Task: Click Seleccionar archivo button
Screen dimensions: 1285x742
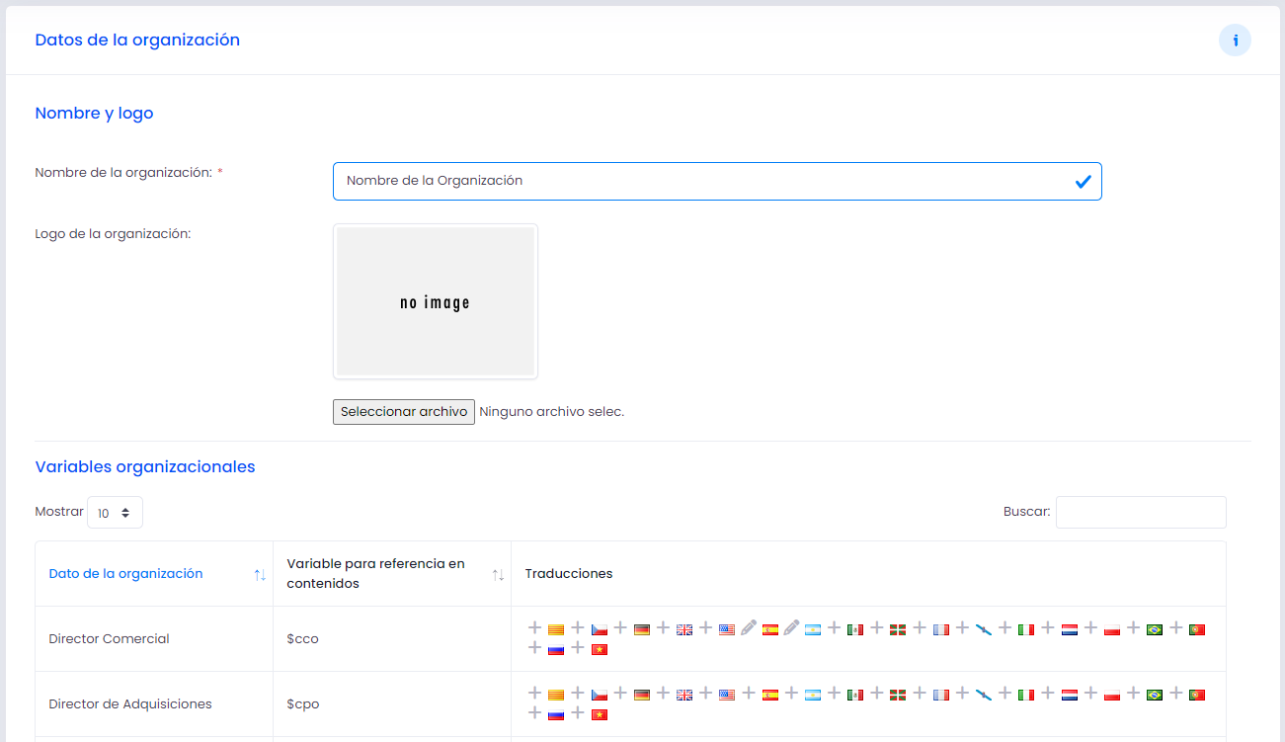Action: [404, 412]
